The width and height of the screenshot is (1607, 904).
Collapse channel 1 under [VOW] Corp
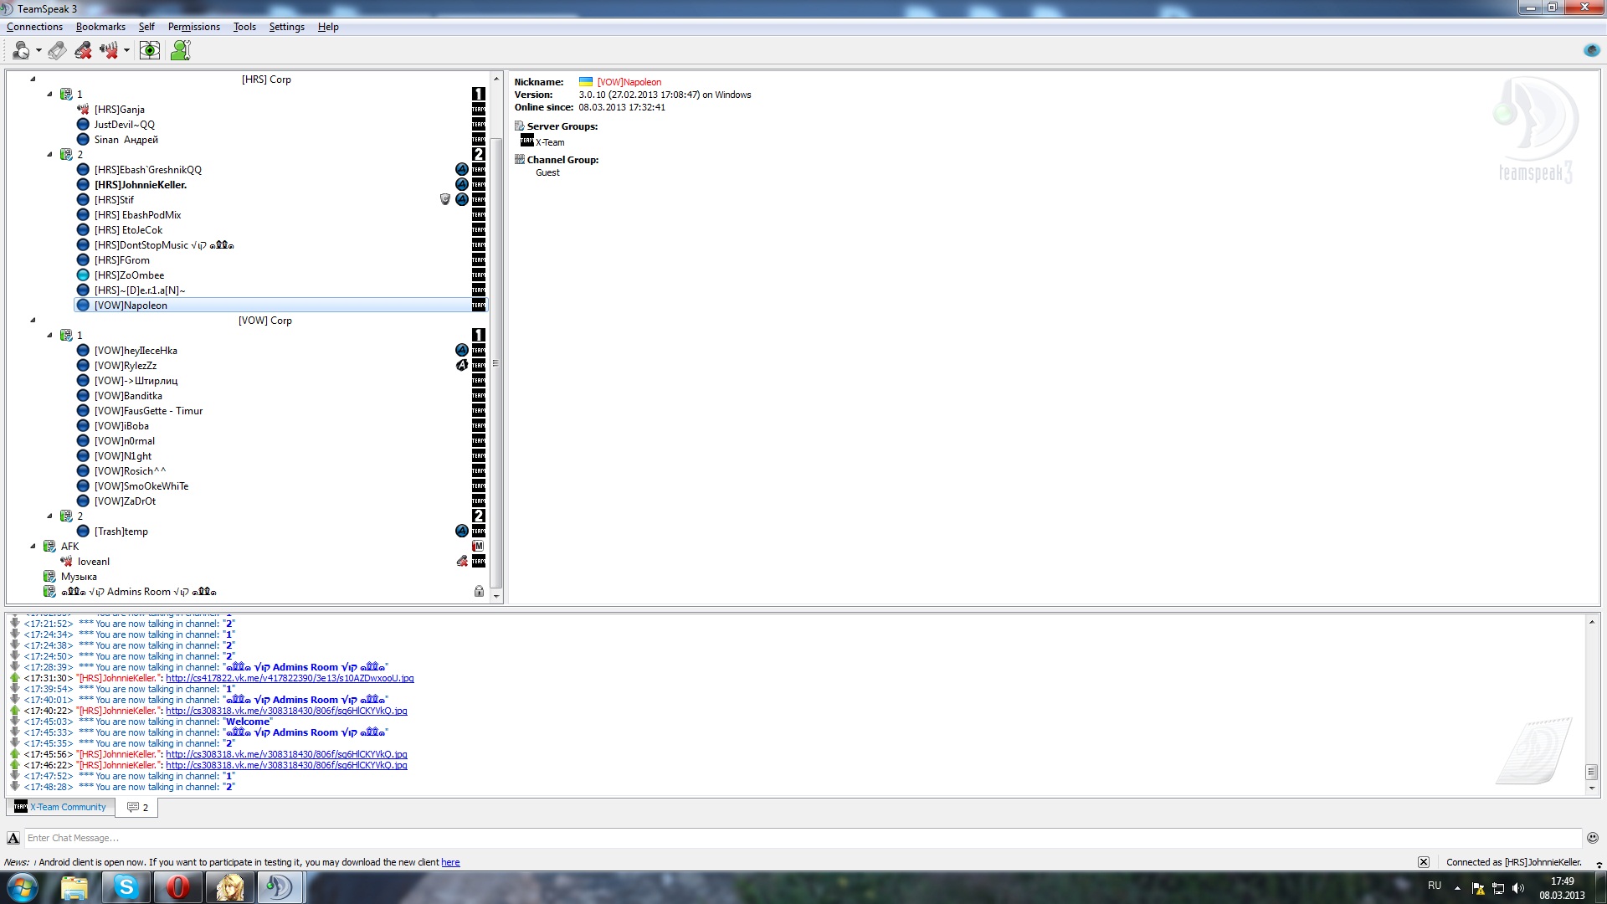point(49,336)
